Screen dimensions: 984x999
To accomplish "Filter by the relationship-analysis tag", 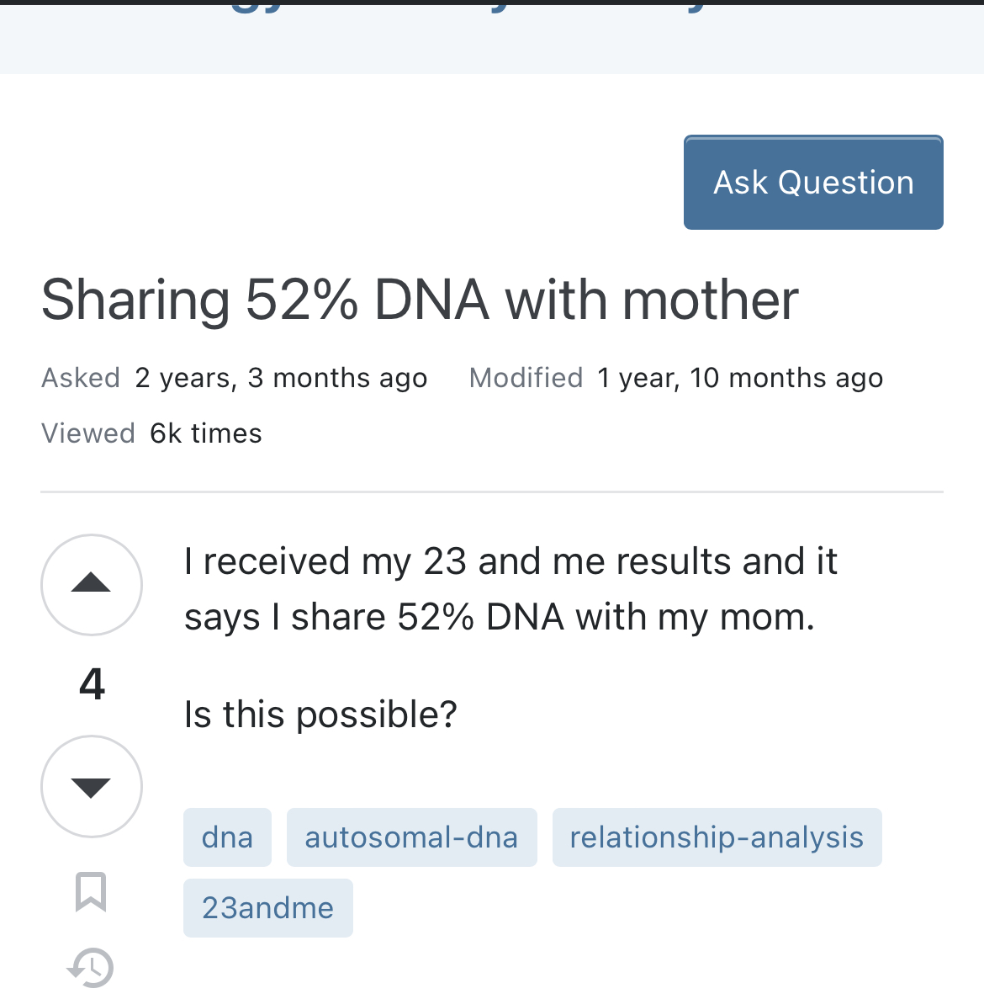I will [x=717, y=837].
